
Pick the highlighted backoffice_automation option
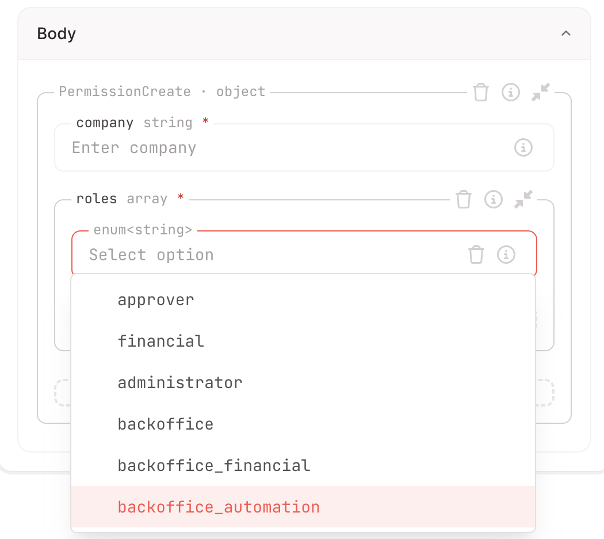point(219,507)
